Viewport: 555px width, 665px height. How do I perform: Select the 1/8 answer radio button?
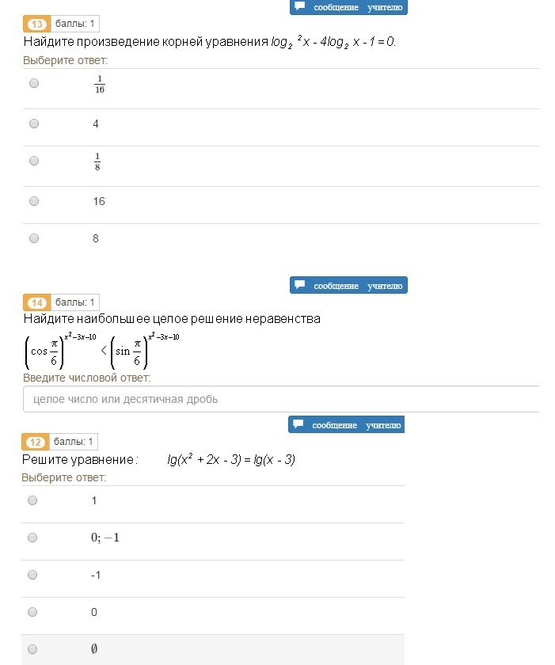34,161
